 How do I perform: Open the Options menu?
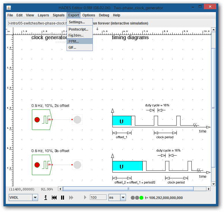[x=89, y=15]
